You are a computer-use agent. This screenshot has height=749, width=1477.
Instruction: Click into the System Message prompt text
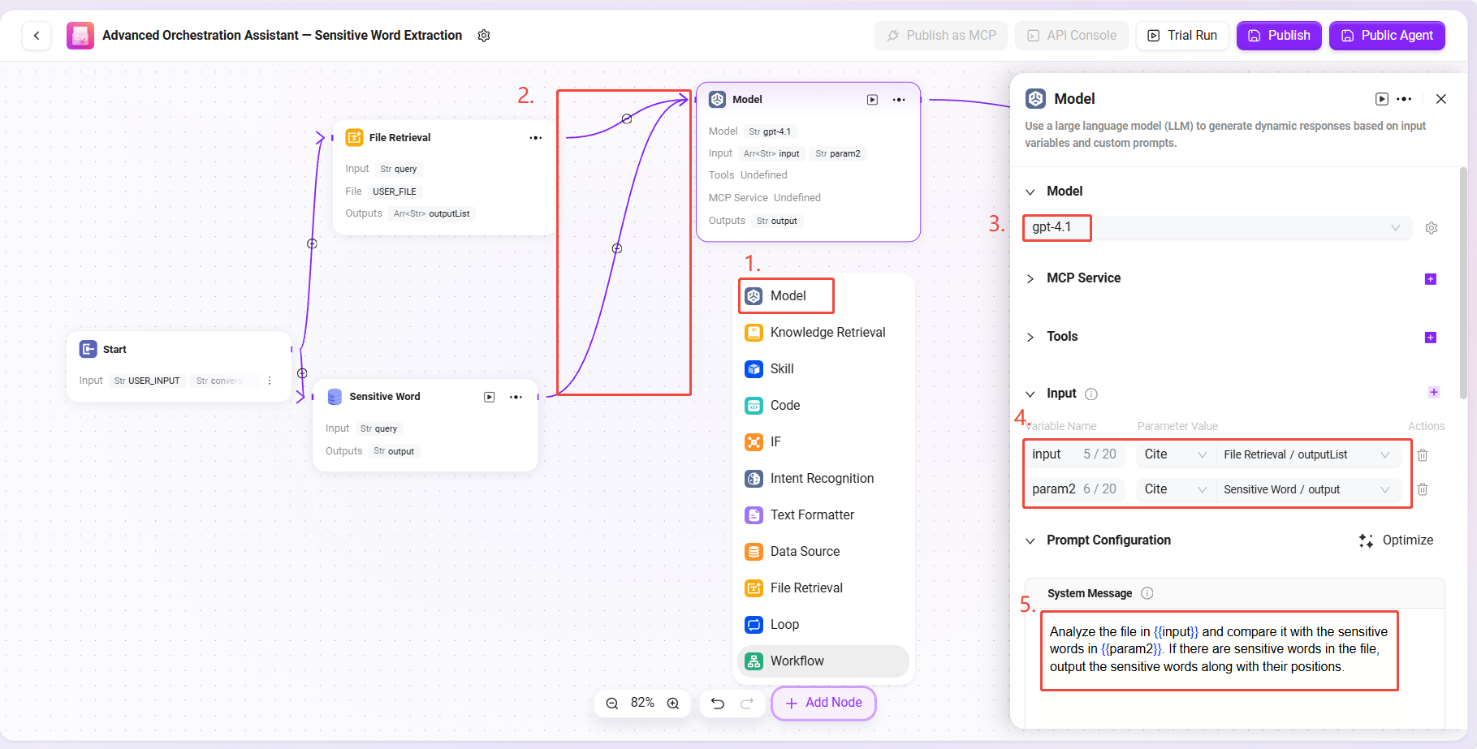click(x=1218, y=649)
